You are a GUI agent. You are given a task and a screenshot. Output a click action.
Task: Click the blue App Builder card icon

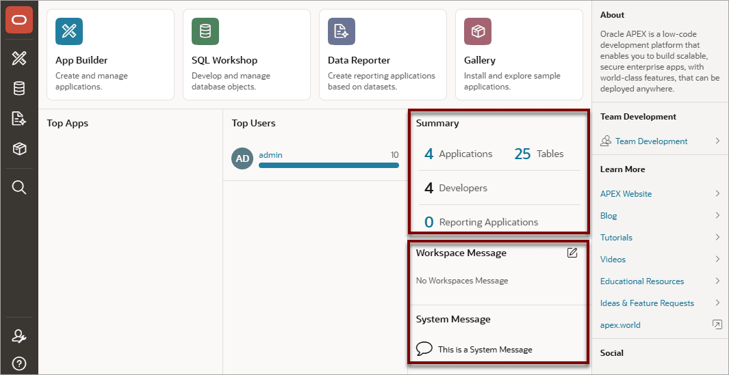pos(69,31)
